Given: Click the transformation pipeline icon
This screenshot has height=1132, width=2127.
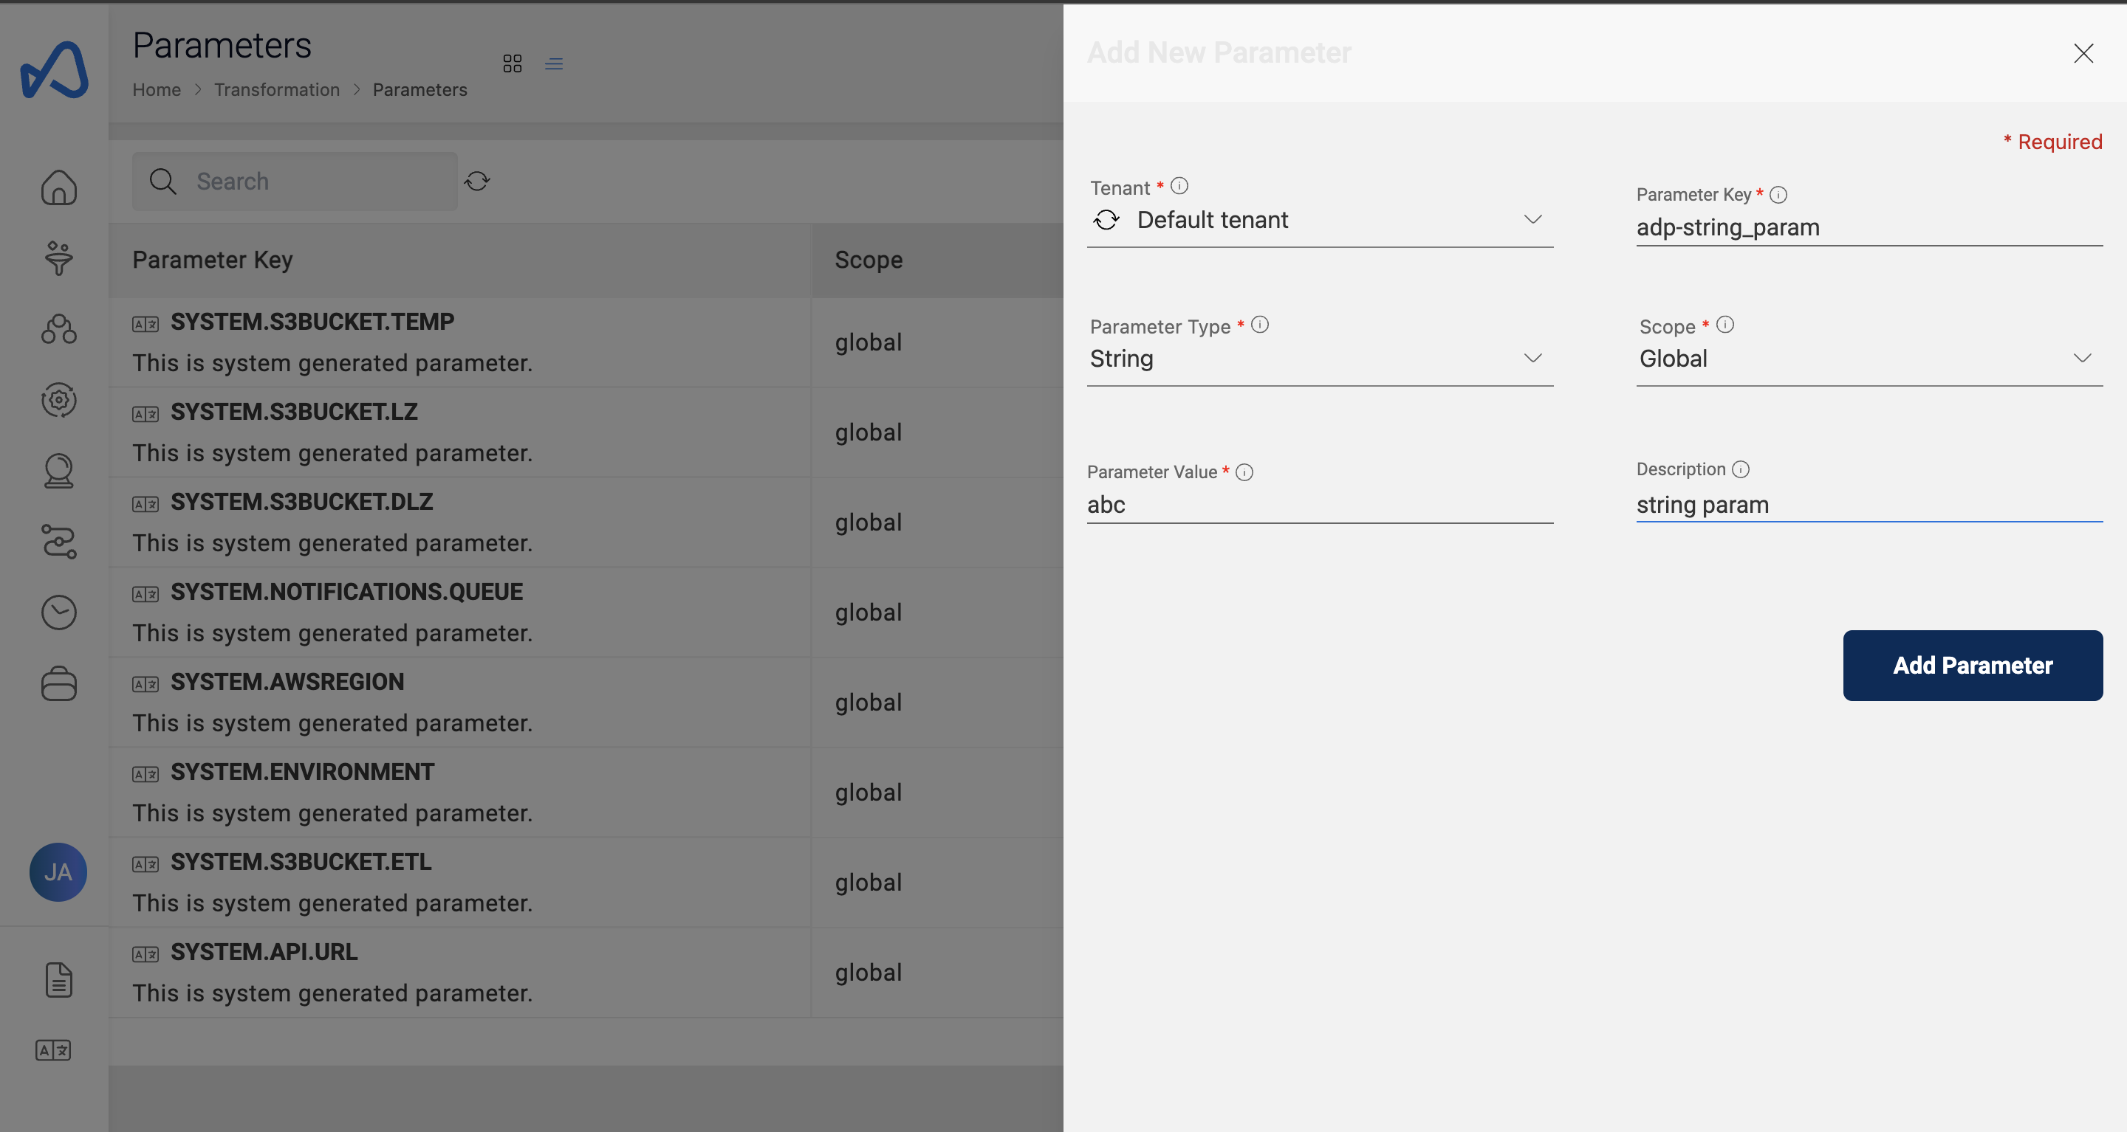Looking at the screenshot, I should 58,540.
